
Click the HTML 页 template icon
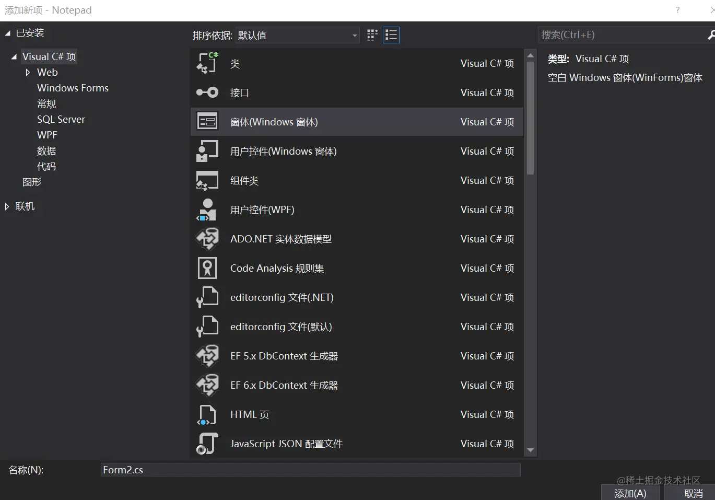click(207, 414)
